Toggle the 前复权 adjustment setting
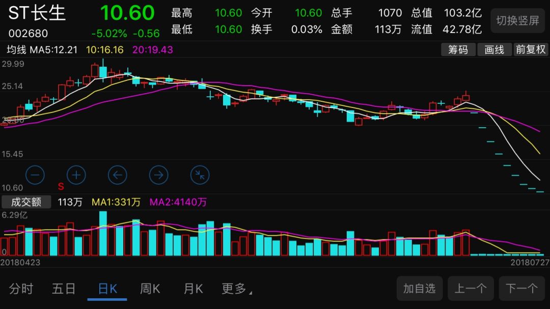This screenshot has height=309, width=550. (x=531, y=49)
